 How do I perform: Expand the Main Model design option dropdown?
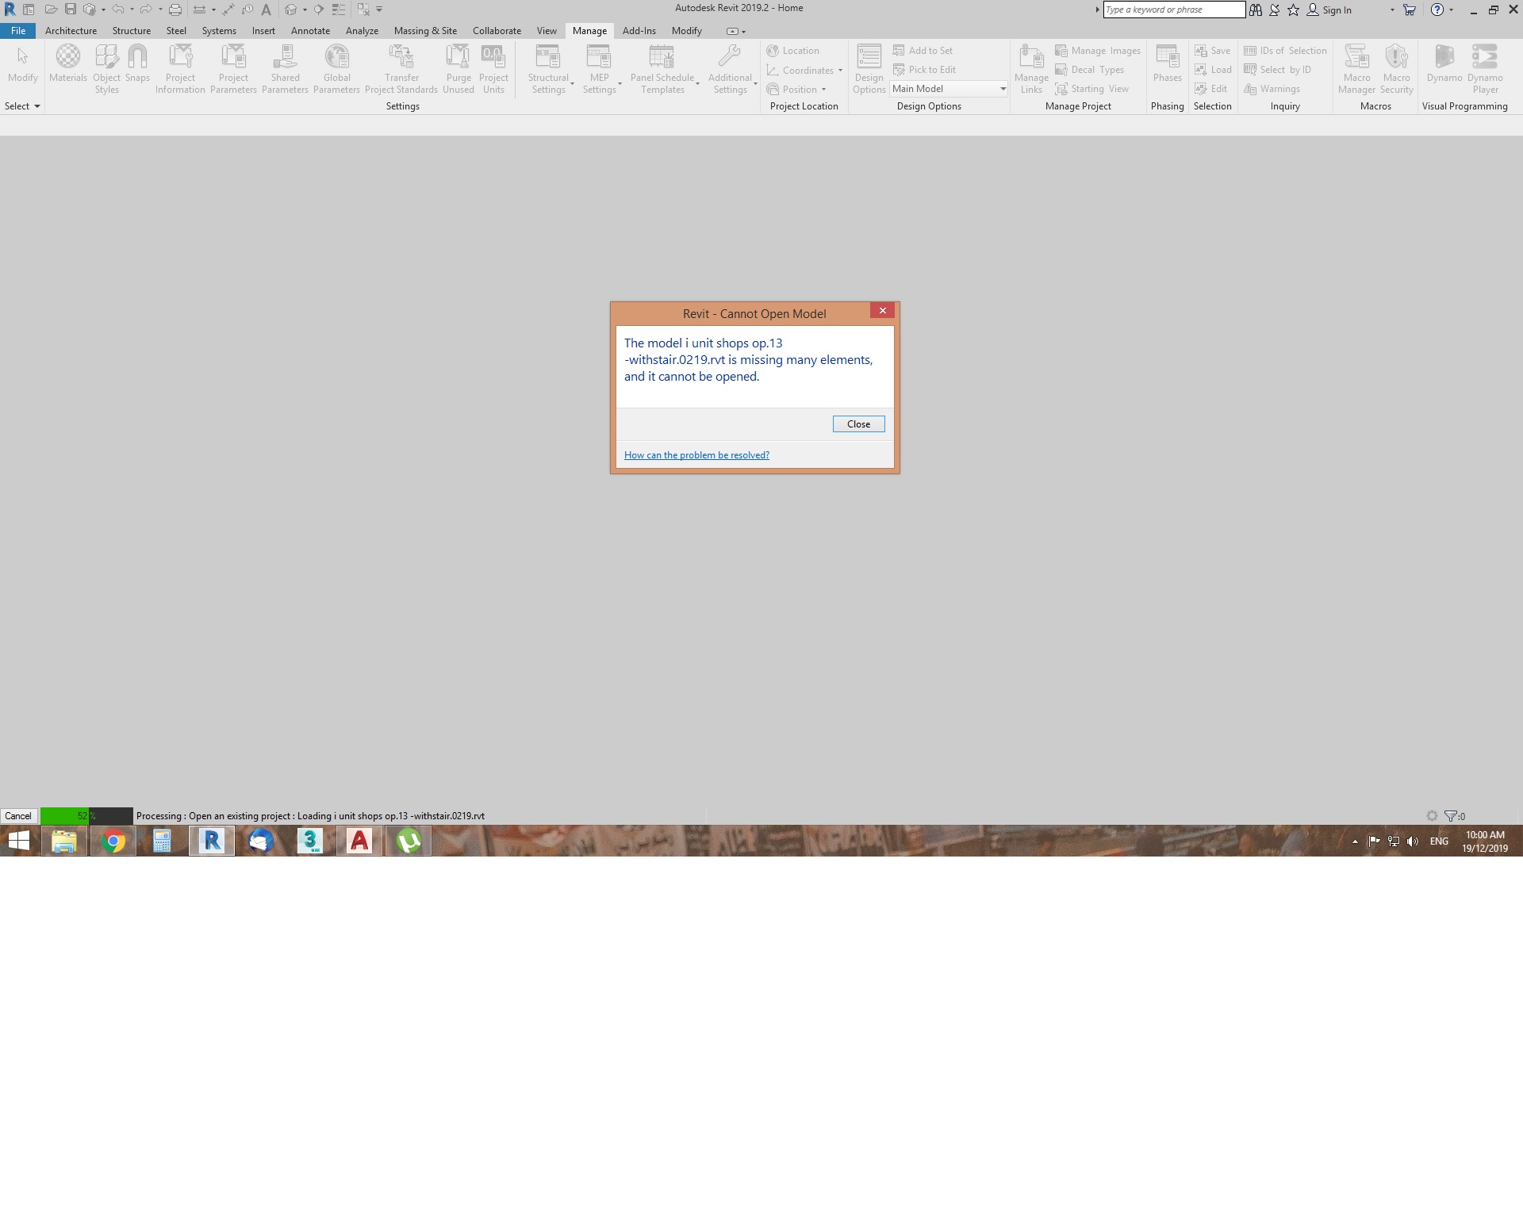[1003, 89]
